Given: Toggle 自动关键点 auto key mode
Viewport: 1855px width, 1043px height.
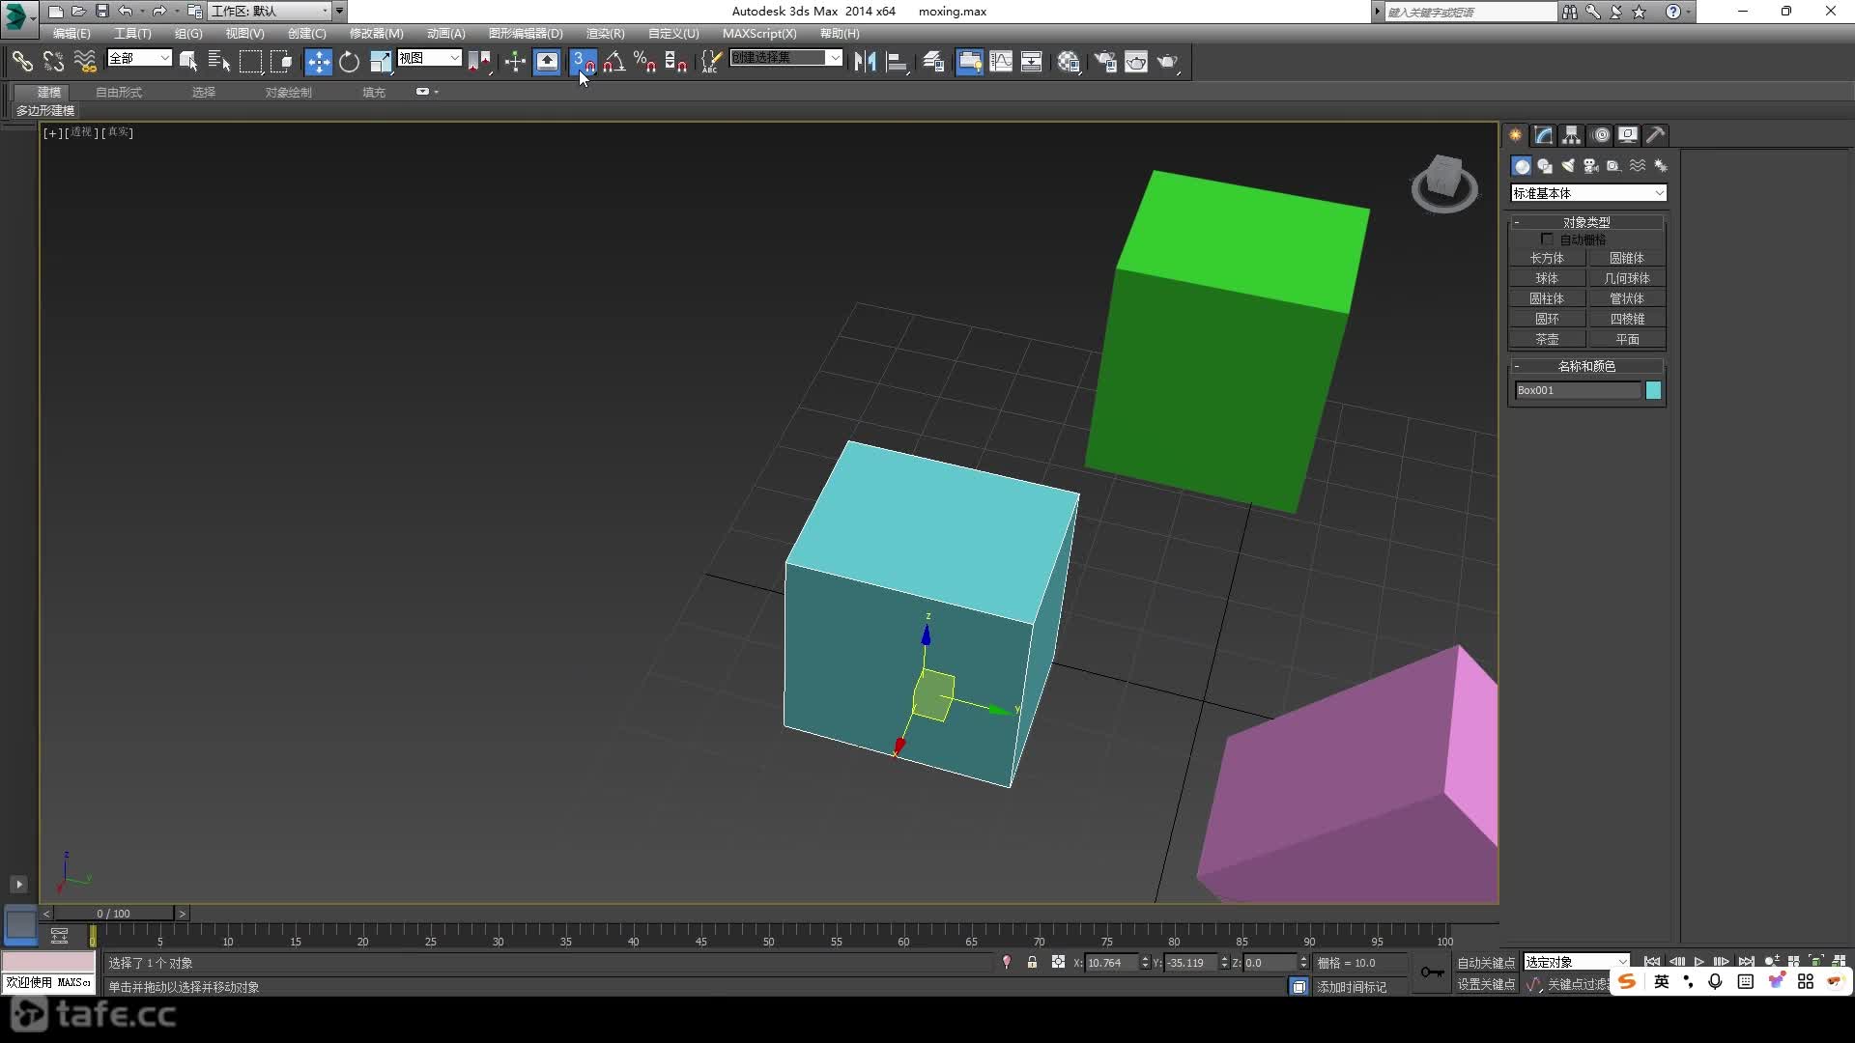Looking at the screenshot, I should 1486,963.
